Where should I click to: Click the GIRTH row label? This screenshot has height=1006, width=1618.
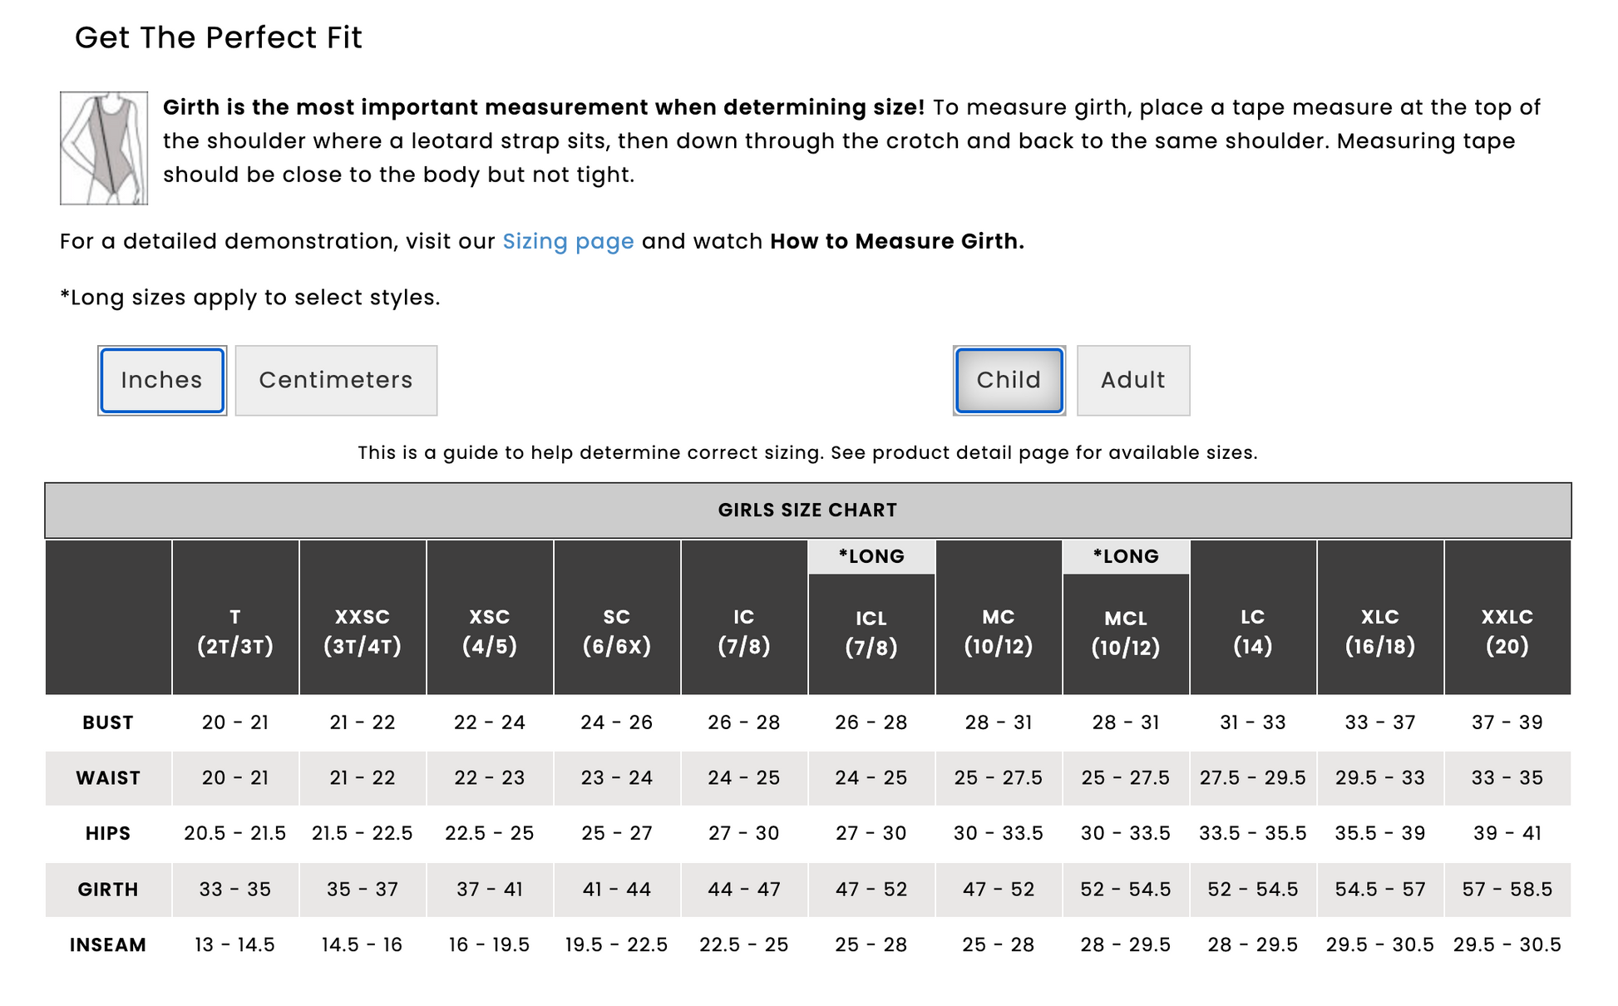(x=108, y=890)
